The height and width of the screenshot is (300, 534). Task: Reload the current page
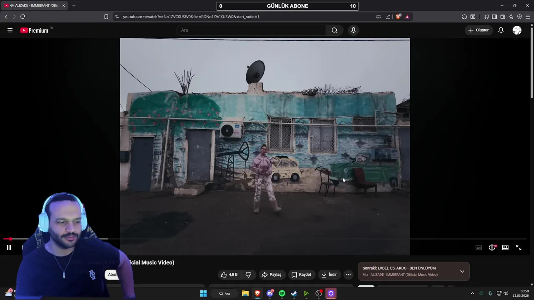point(23,17)
